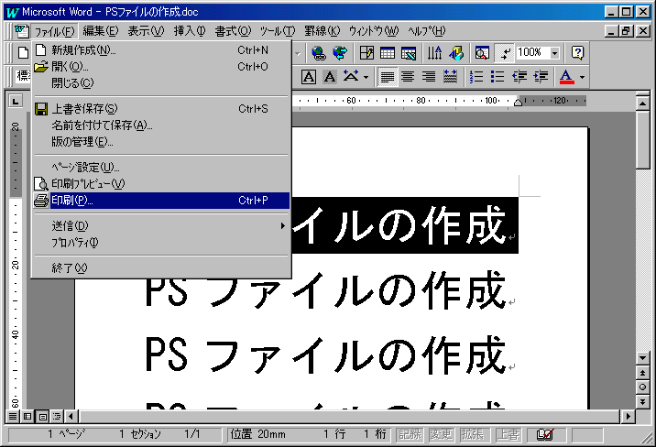Image resolution: width=656 pixels, height=447 pixels.
Task: Open the 書式(O) menu
Action: point(233,31)
